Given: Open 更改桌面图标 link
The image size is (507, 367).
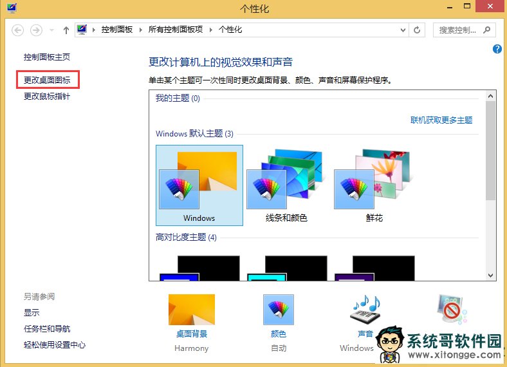Looking at the screenshot, I should click(x=47, y=80).
